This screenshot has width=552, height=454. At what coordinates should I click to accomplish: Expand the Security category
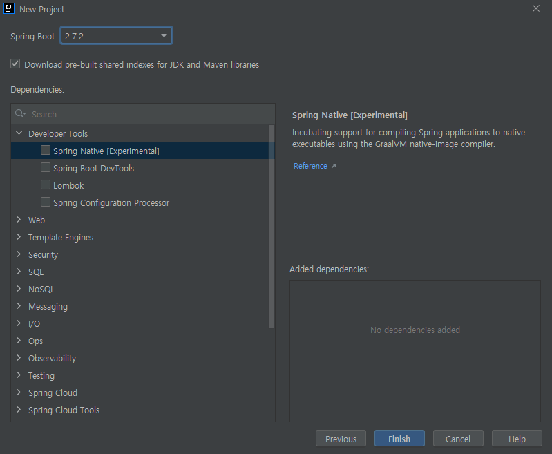click(x=19, y=254)
